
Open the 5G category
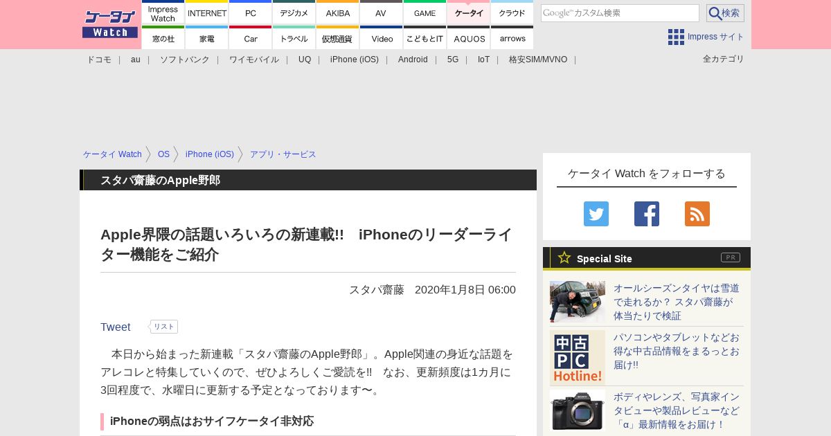pyautogui.click(x=453, y=60)
